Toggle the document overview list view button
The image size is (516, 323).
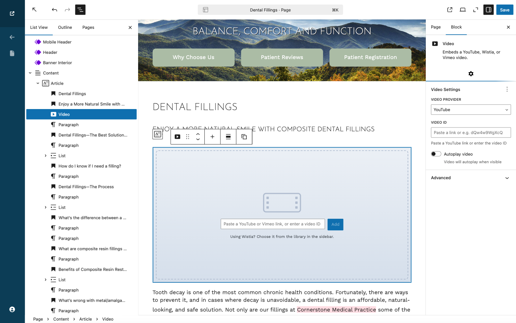[x=80, y=10]
